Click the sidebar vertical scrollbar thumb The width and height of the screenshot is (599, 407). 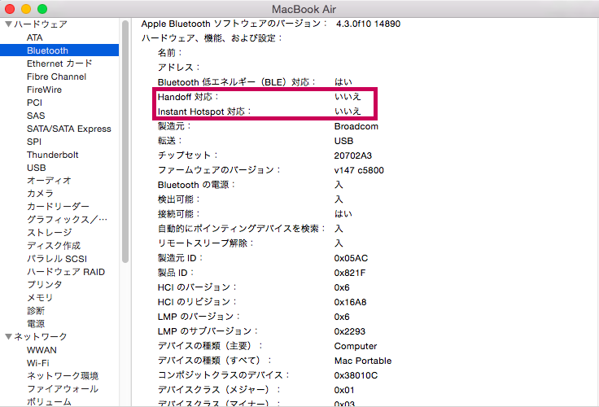click(x=125, y=142)
